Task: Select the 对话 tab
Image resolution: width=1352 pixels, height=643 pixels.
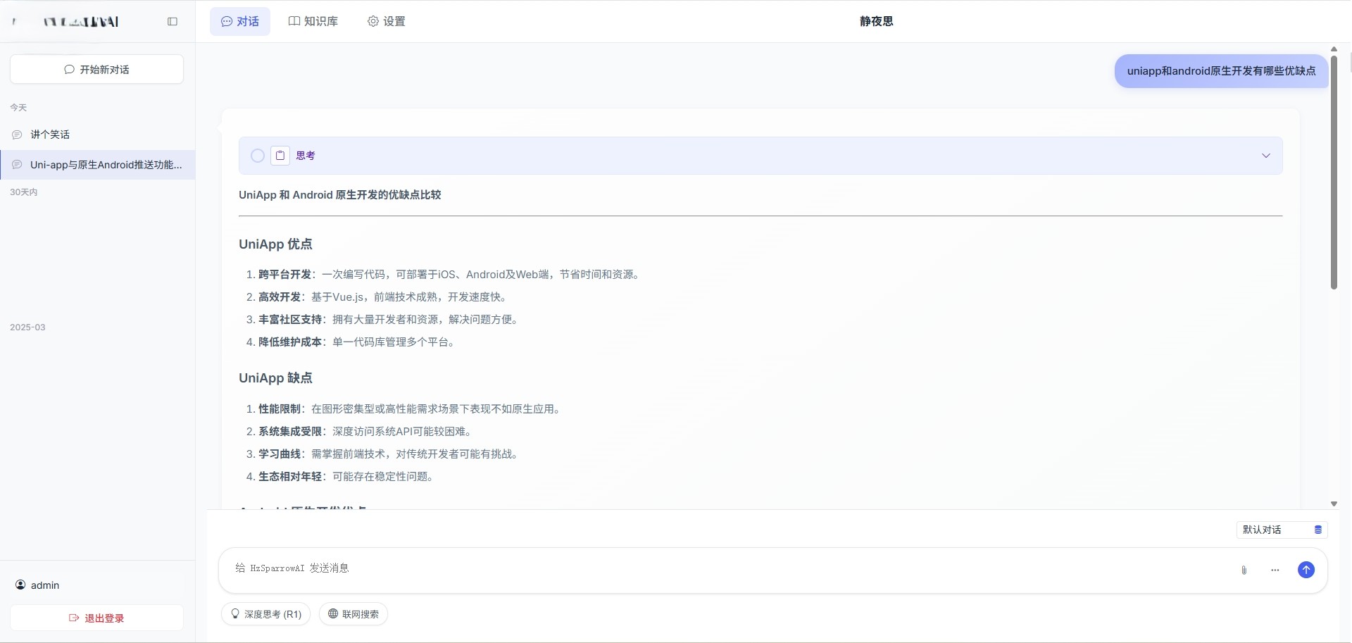Action: [x=239, y=21]
